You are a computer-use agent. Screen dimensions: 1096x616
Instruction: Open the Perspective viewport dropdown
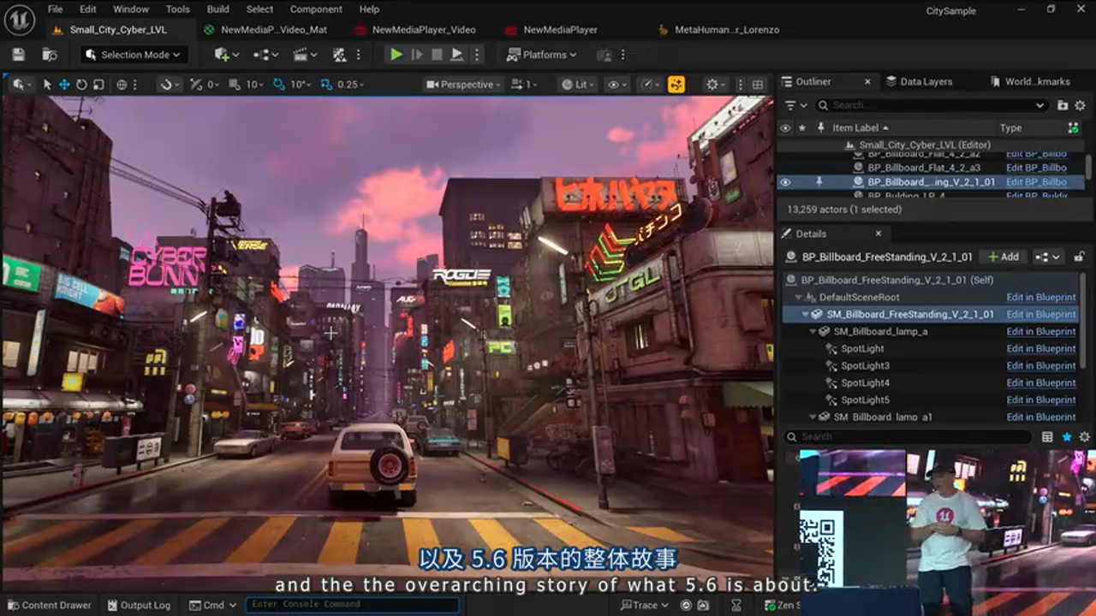click(x=463, y=84)
